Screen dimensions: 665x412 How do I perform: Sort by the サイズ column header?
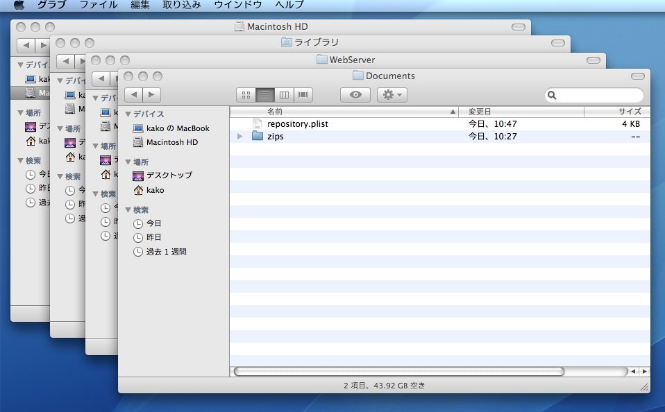pos(617,112)
